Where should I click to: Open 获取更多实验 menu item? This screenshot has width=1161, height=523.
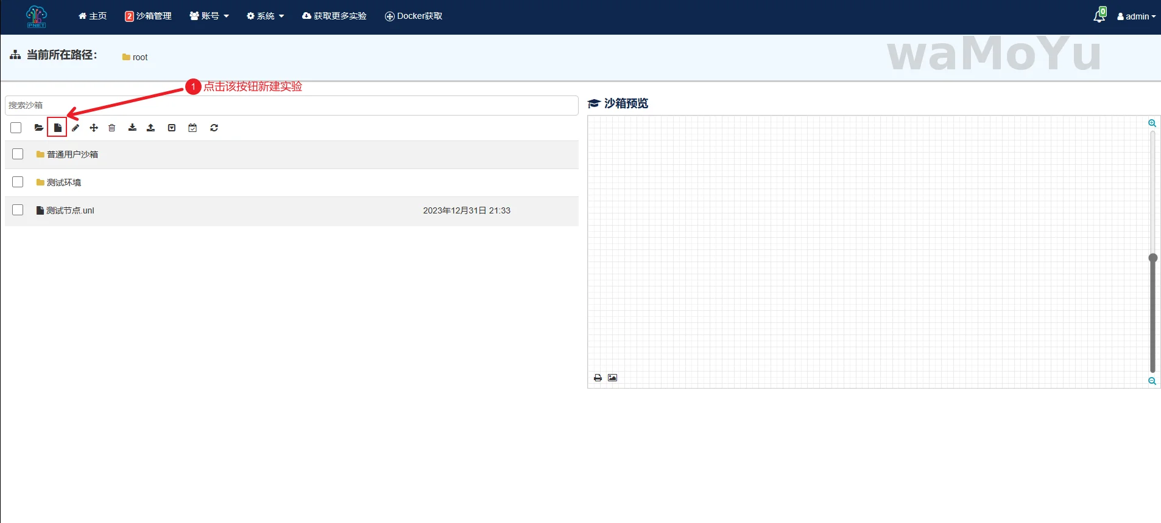point(334,16)
